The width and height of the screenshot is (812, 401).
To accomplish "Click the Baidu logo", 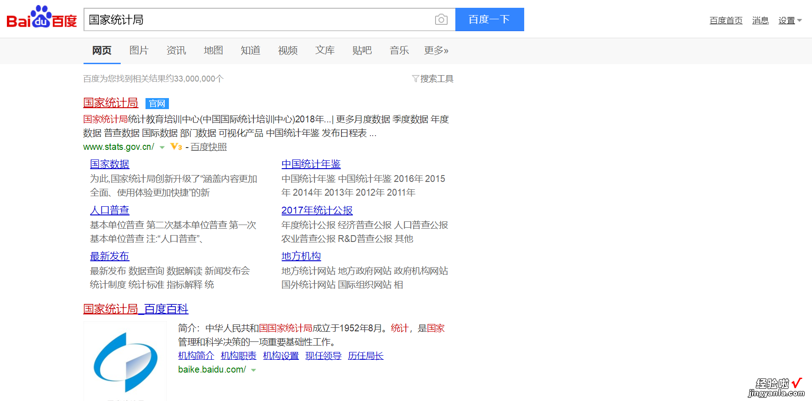I will pyautogui.click(x=42, y=17).
